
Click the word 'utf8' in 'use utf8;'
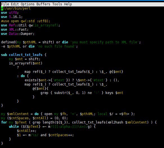point(13,13)
